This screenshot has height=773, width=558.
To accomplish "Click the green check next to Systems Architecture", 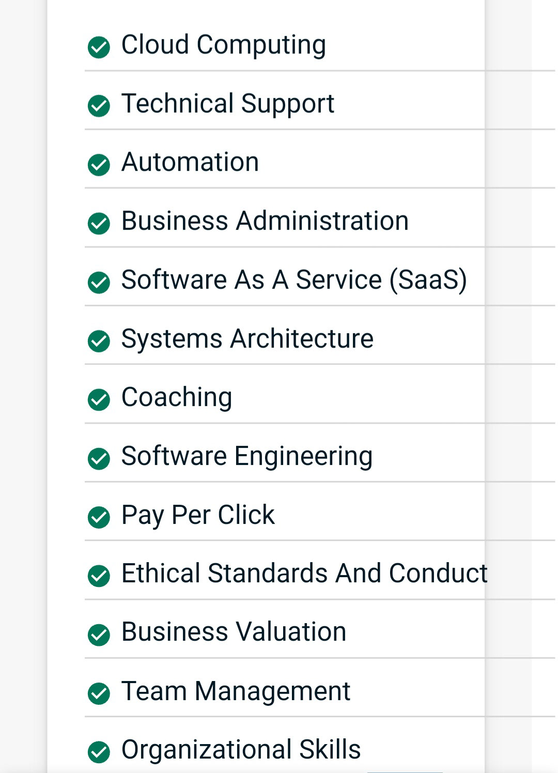I will (99, 341).
